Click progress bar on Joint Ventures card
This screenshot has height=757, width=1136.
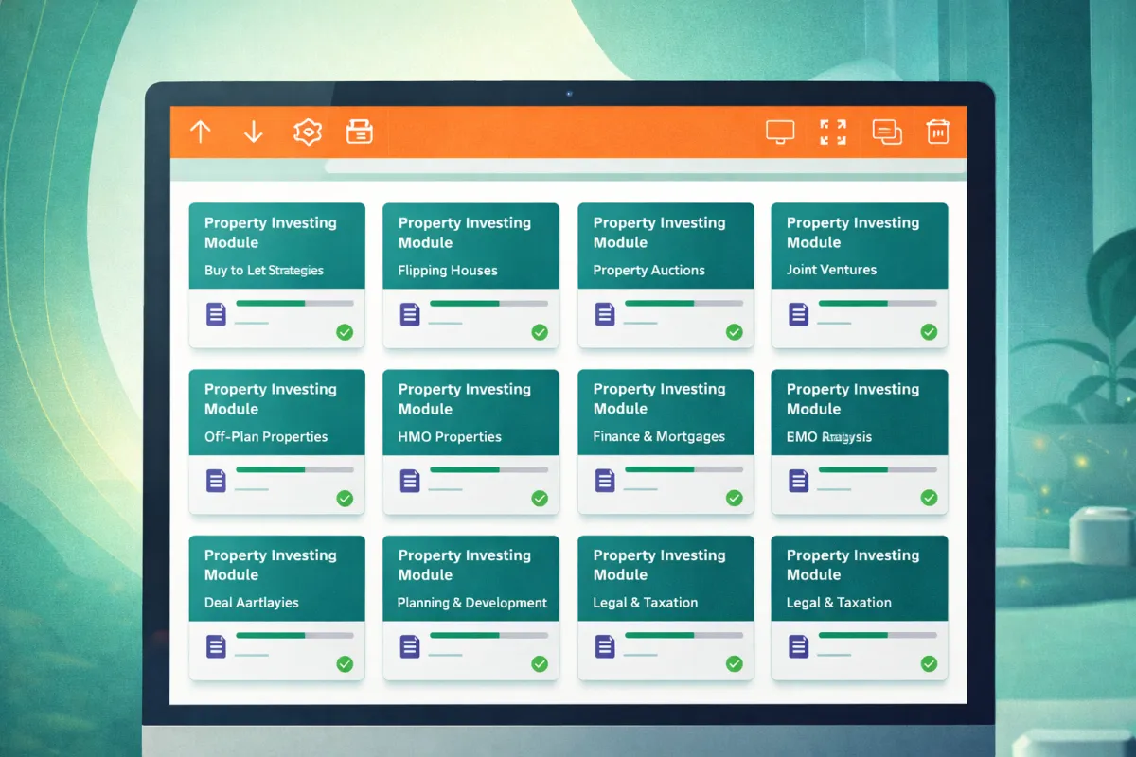(878, 303)
